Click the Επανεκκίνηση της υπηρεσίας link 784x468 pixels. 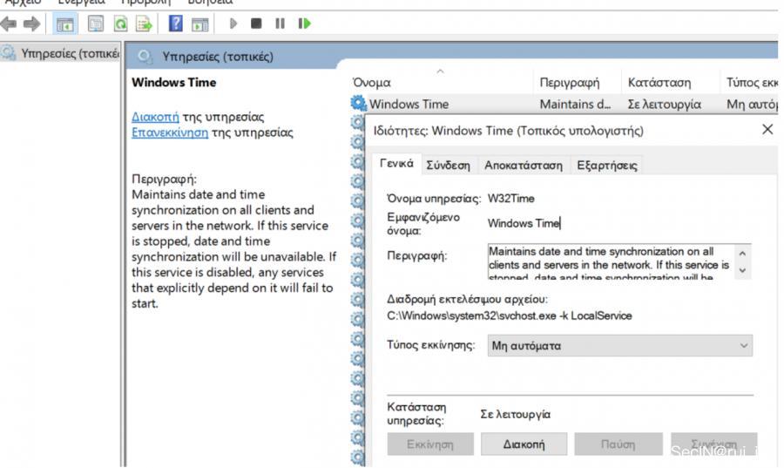170,132
